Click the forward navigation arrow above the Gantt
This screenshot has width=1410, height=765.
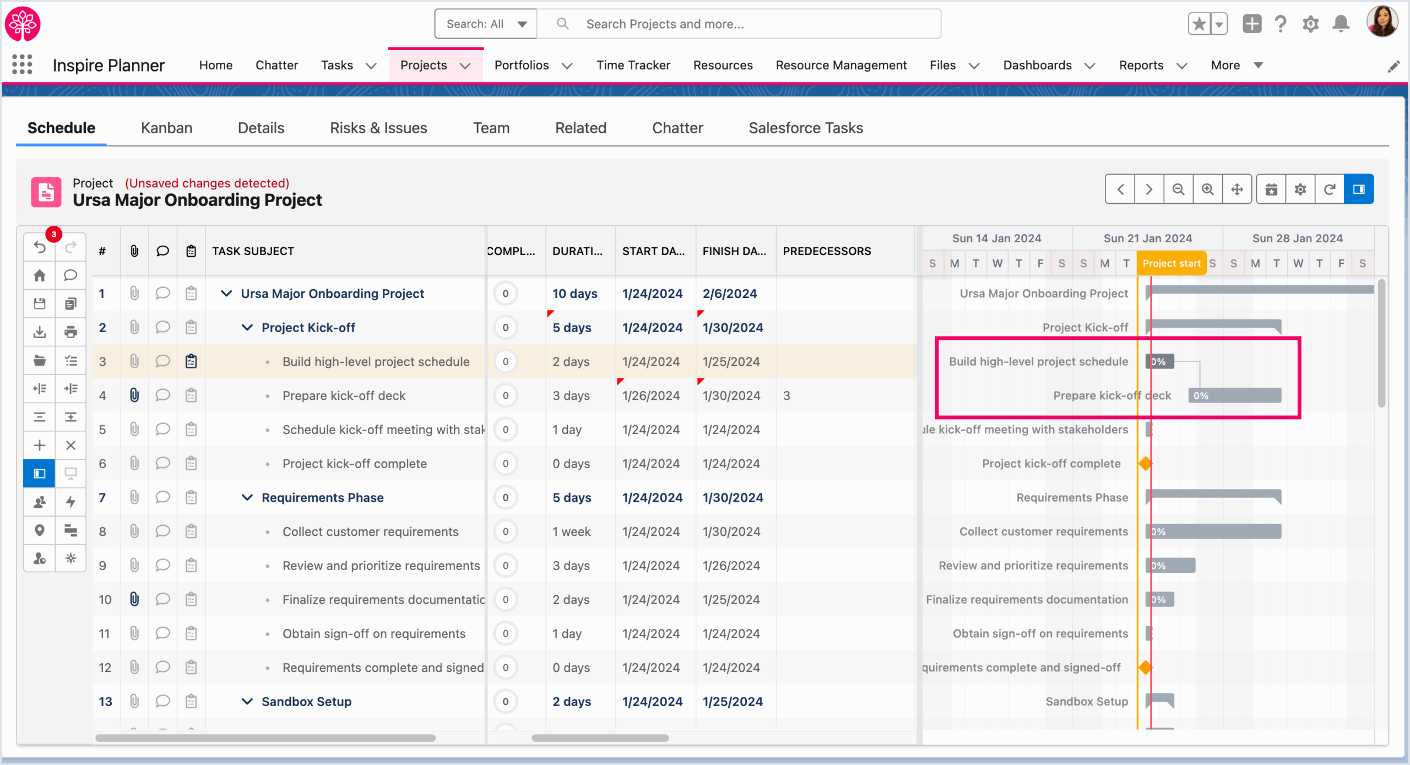[1149, 189]
